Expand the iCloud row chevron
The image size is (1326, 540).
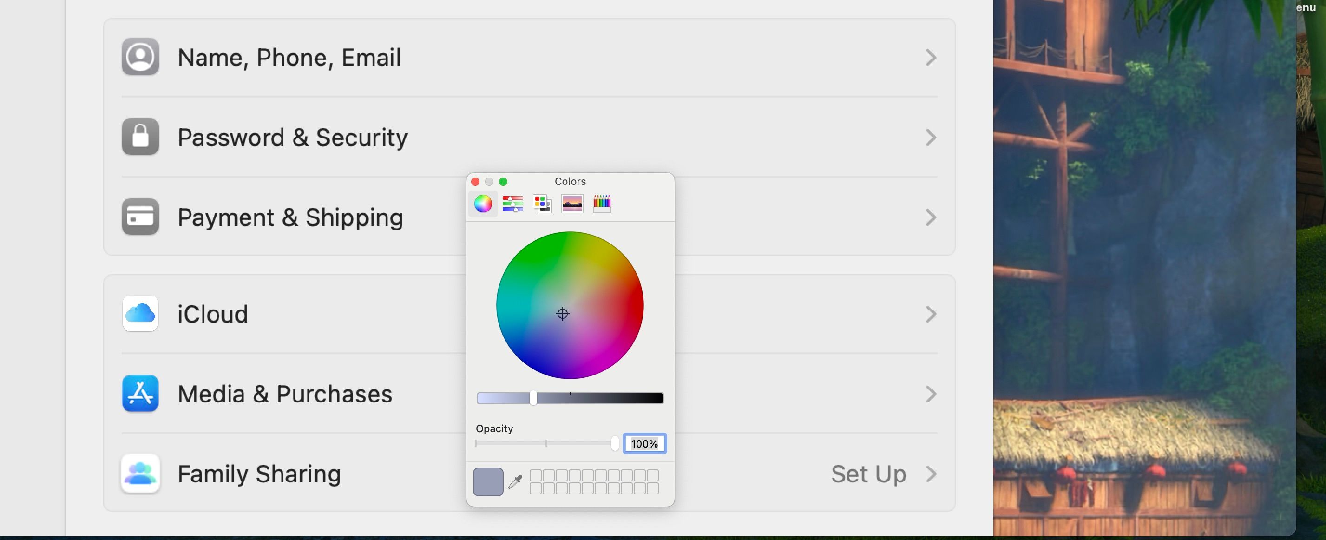point(931,314)
